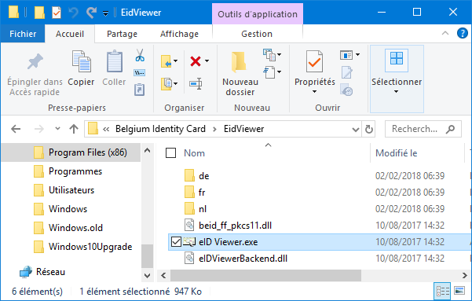Click the horizontal scrollbar of the file list
Viewport: 472px width, 301px height.
click(265, 275)
